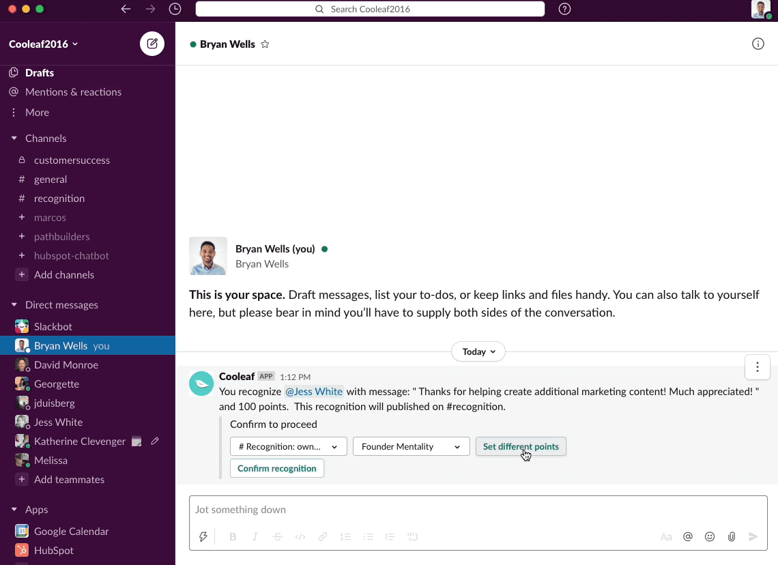Click the Cooleaf app name in message
Viewport: 778px width, 565px height.
[x=237, y=377]
